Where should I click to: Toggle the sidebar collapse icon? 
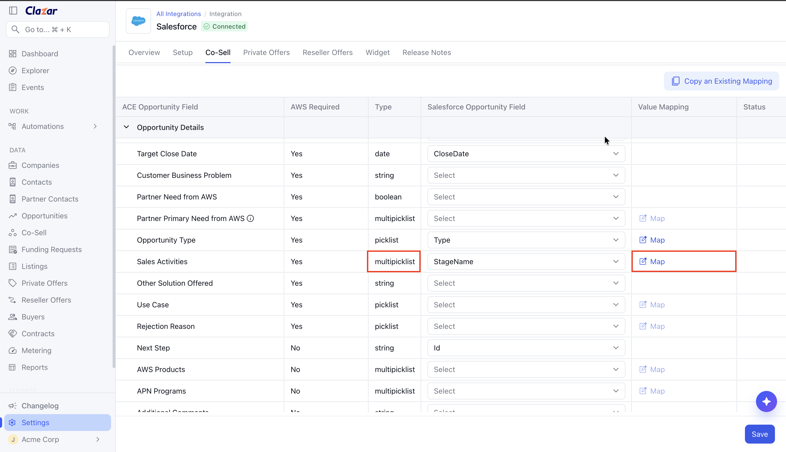pyautogui.click(x=13, y=11)
